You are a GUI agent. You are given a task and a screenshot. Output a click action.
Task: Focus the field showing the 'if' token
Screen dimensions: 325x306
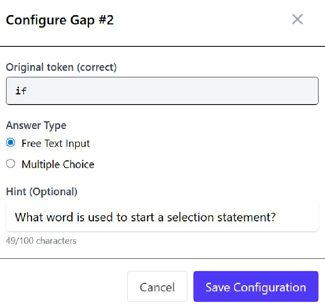click(x=162, y=90)
